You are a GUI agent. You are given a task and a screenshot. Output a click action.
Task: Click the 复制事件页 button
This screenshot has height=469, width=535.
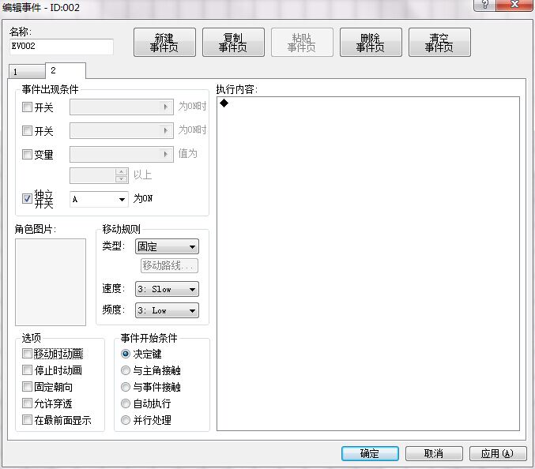point(233,43)
